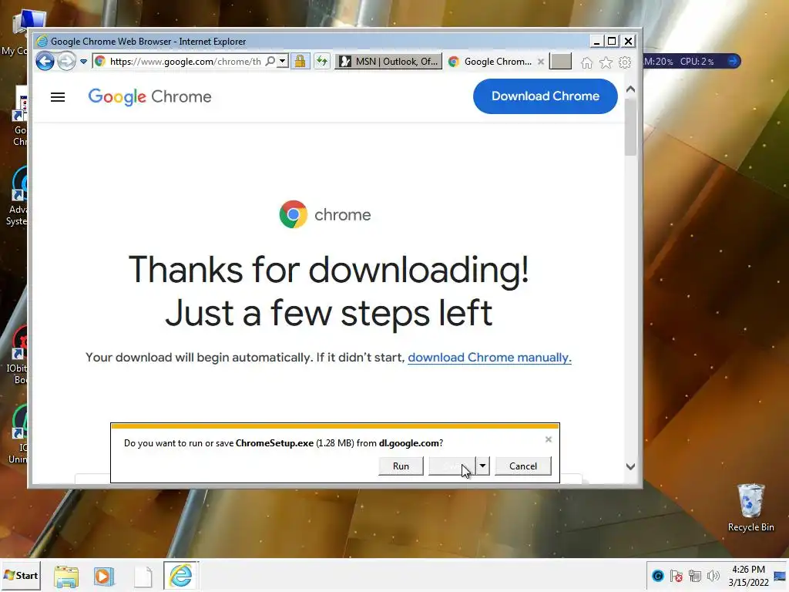Click the page scrollbar up arrow
Viewport: 789px width, 592px height.
(630, 89)
